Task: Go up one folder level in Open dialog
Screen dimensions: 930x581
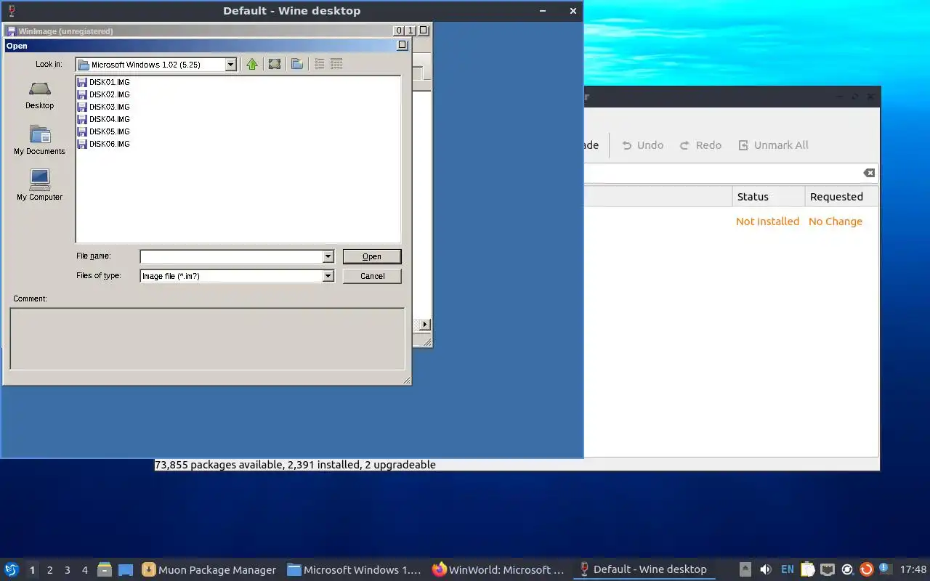Action: point(252,64)
